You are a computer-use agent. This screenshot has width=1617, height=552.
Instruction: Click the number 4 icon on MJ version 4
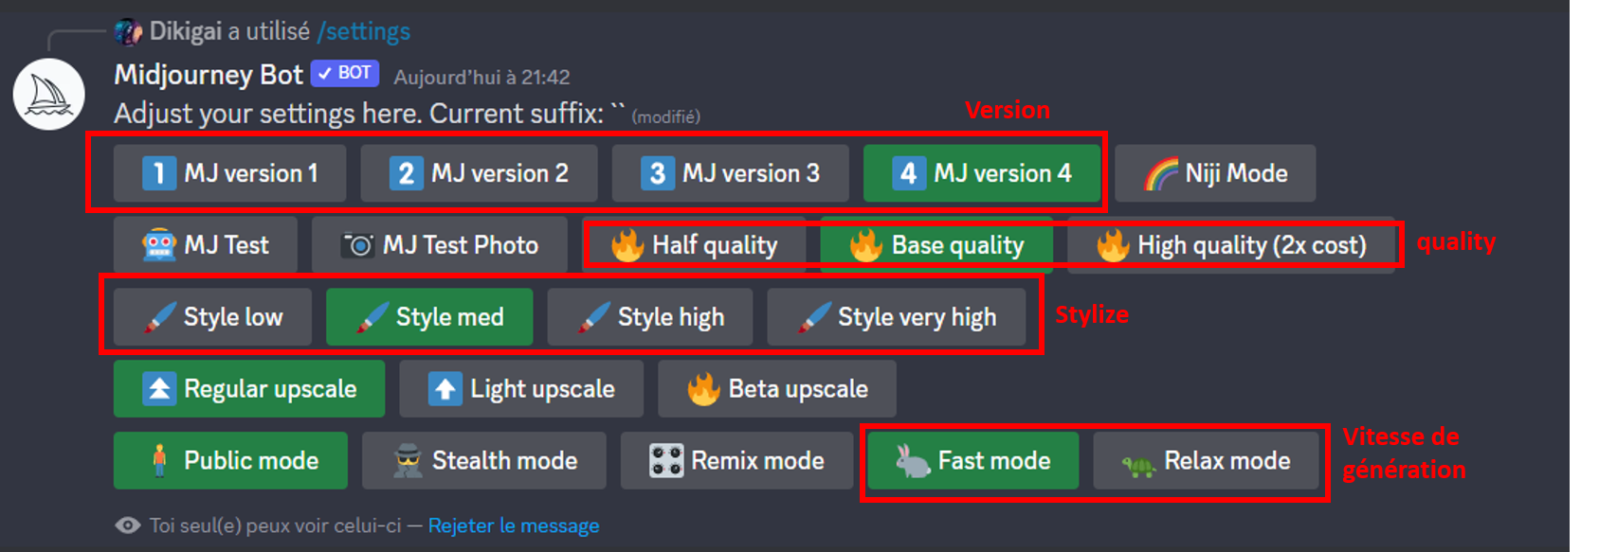click(x=908, y=173)
